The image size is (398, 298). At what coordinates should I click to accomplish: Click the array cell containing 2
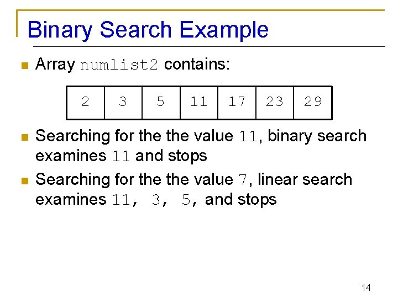[x=85, y=102]
